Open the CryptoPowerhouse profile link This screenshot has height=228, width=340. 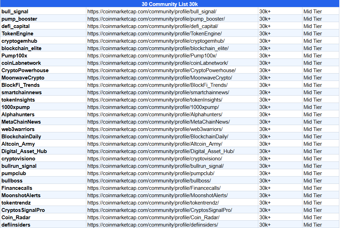click(161, 70)
